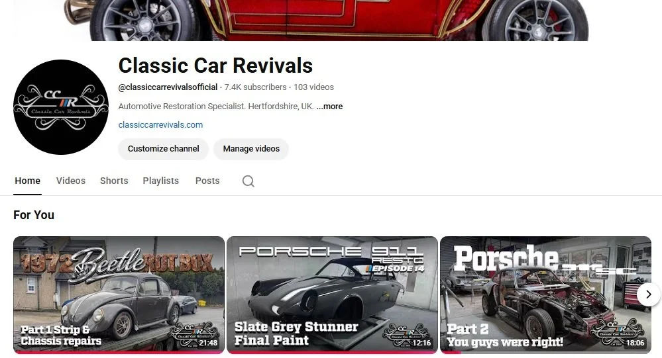This screenshot has height=358, width=662.
Task: Visit the classiccarrevivals.com link
Action: 160,125
